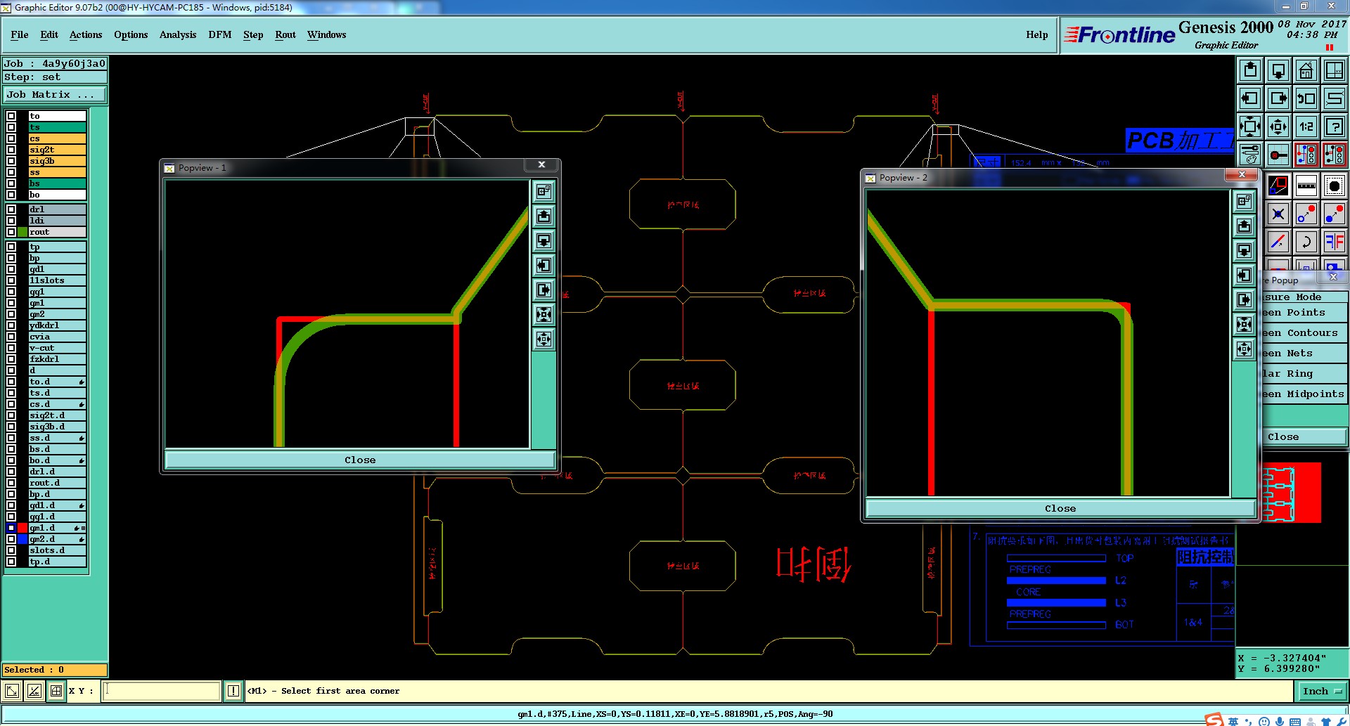Viewport: 1350px width, 726px height.
Task: Open the File menu
Action: click(x=20, y=34)
